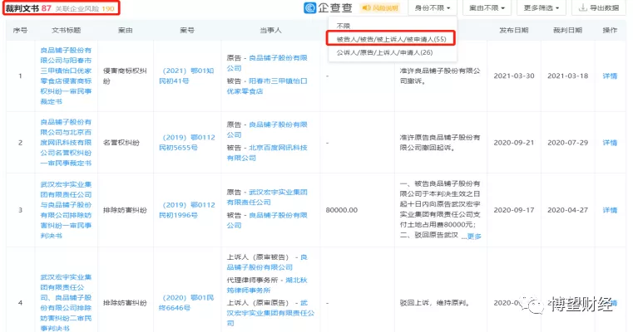The height and width of the screenshot is (332, 633).
Task: Select result text 驳回上诉,维持原判
Action: (435, 303)
